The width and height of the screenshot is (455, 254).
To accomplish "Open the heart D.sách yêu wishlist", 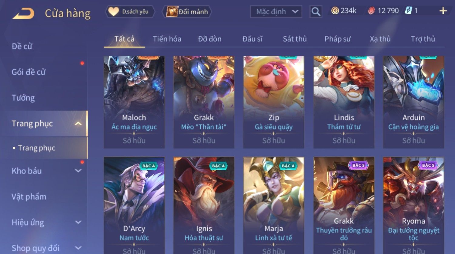I will pyautogui.click(x=130, y=12).
